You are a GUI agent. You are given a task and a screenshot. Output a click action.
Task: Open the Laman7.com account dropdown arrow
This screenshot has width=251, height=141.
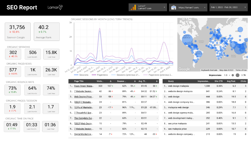(x=164, y=7)
